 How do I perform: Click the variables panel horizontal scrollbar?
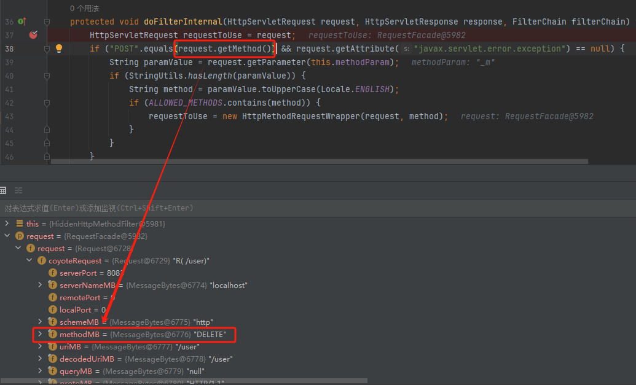coord(184,381)
